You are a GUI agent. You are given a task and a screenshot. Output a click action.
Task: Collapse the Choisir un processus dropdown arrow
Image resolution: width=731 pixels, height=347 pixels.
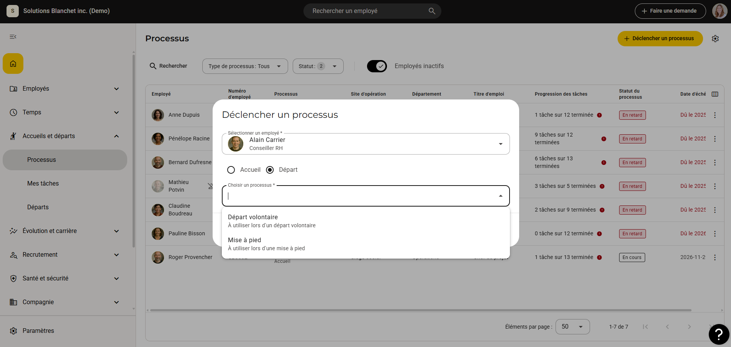500,196
